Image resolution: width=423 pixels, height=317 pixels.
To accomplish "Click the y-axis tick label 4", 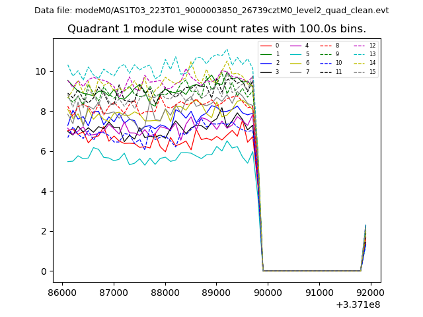I will point(43,192).
